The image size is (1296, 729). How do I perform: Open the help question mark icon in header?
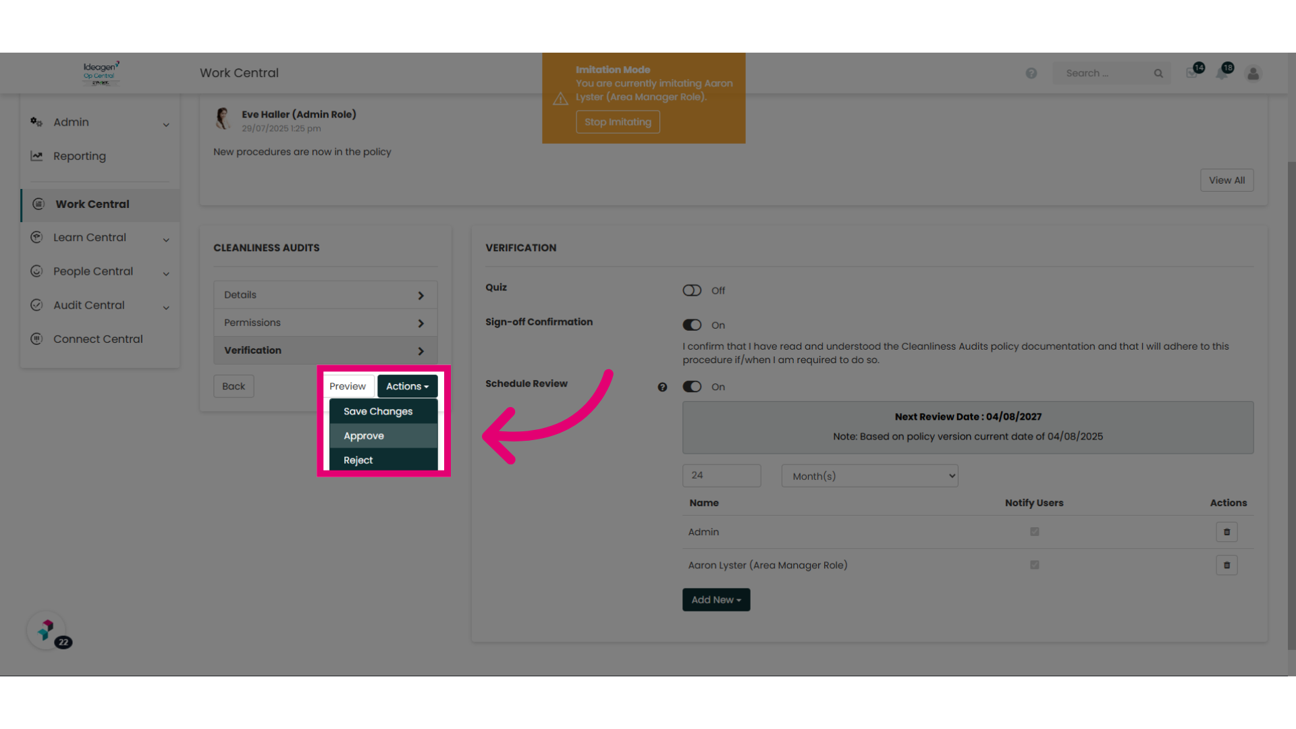click(x=1031, y=73)
